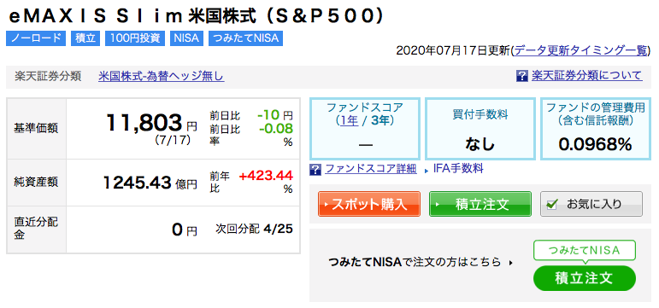Viewport: 659px width, 308px height.
Task: Click the arrow icon before IFA手数料
Action: (x=427, y=171)
